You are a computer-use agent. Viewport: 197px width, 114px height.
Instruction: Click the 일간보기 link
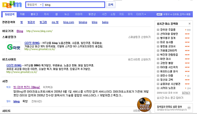pyautogui.click(x=186, y=93)
